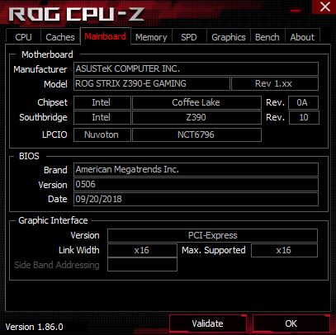
Task: Click the LPCIO NCT6796 field
Action: pyautogui.click(x=196, y=134)
